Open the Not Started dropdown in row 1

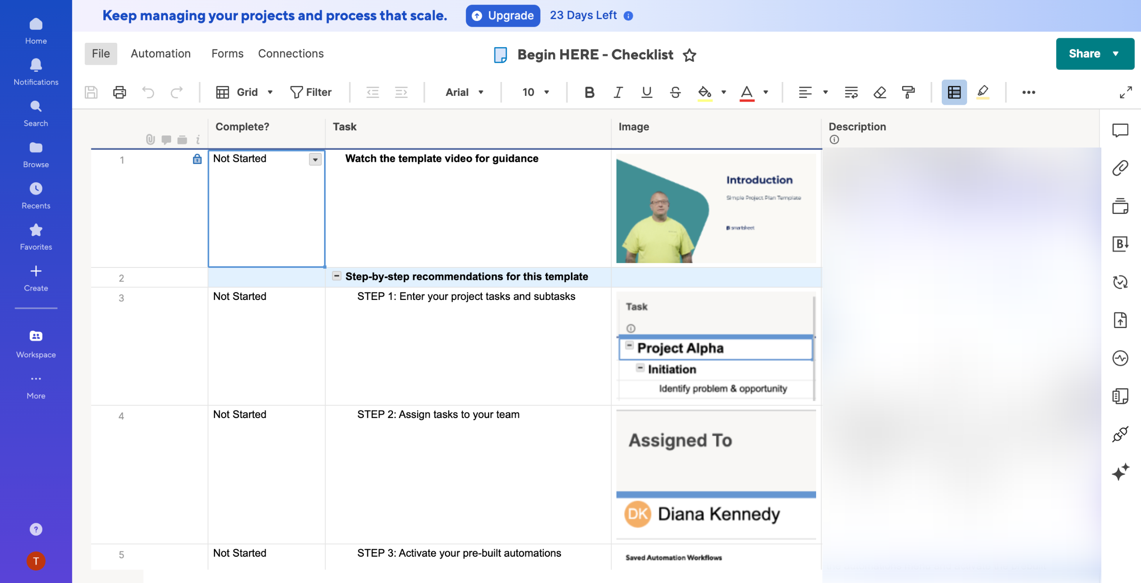pyautogui.click(x=315, y=160)
